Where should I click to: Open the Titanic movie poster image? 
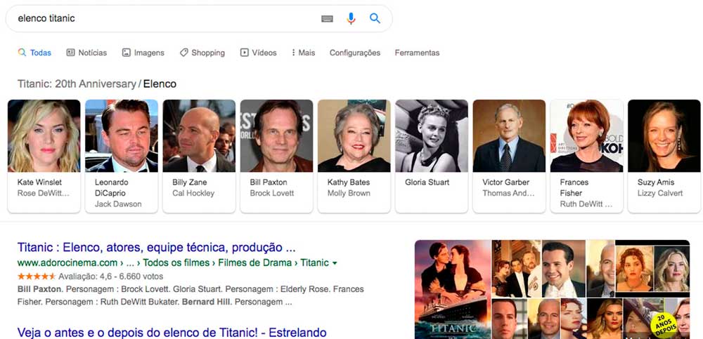tap(453, 289)
